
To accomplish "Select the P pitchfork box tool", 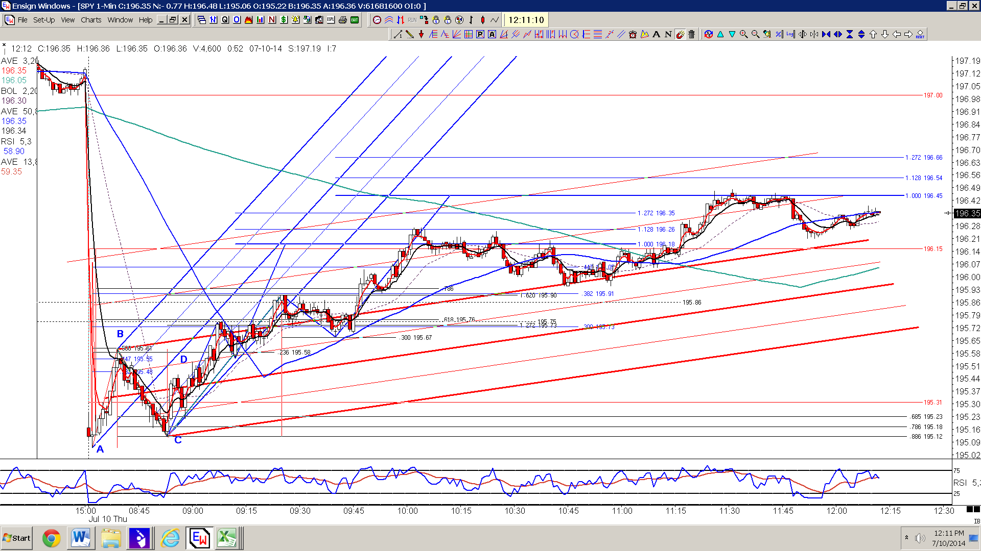I will point(480,34).
